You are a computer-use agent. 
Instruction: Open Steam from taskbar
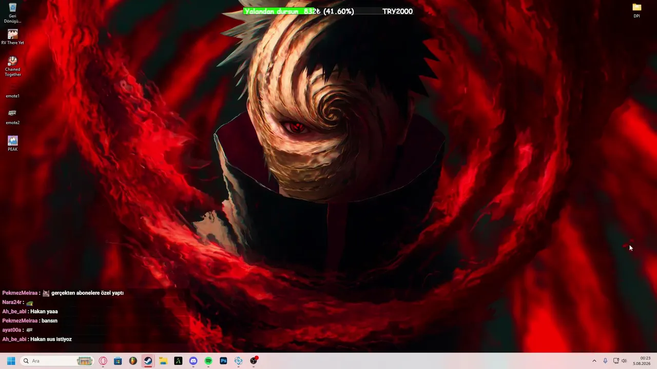pos(148,361)
